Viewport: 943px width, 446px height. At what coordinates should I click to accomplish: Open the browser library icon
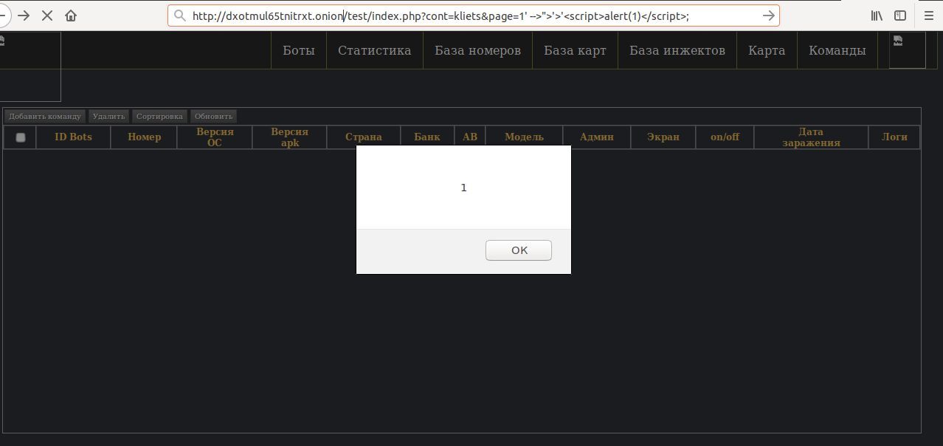877,16
